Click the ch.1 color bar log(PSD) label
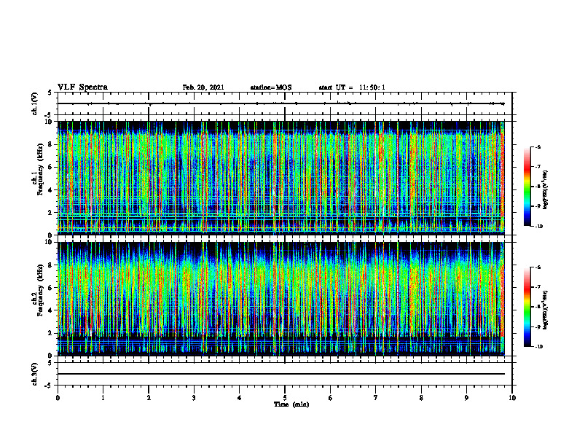The height and width of the screenshot is (446, 577). coord(546,190)
